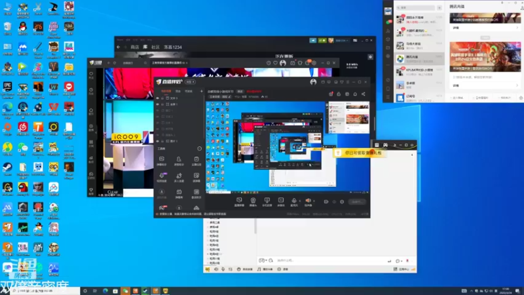This screenshot has height=295, width=524.
Task: Click the bell icon above stream preview
Action: tap(355, 94)
